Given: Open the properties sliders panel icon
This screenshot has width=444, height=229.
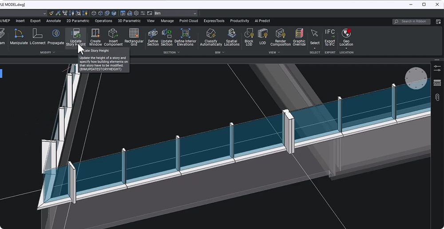Looking at the screenshot, I should click(437, 68).
